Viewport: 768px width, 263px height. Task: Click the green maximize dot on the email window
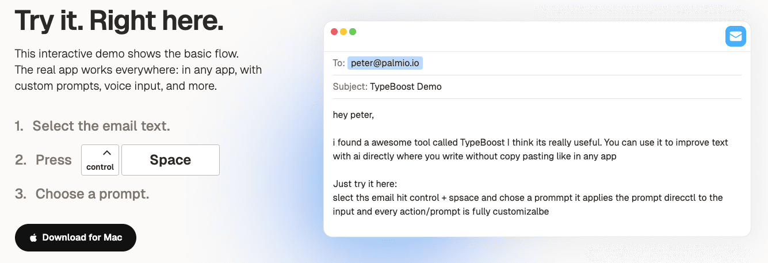[353, 32]
